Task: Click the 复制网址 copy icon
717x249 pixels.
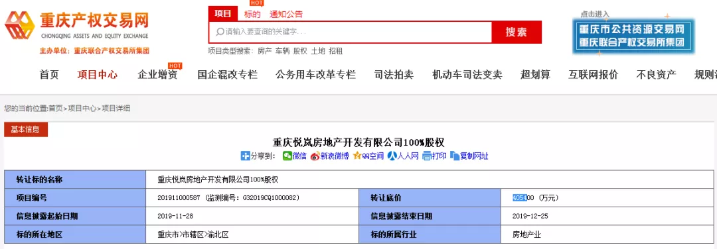Action: (x=455, y=156)
